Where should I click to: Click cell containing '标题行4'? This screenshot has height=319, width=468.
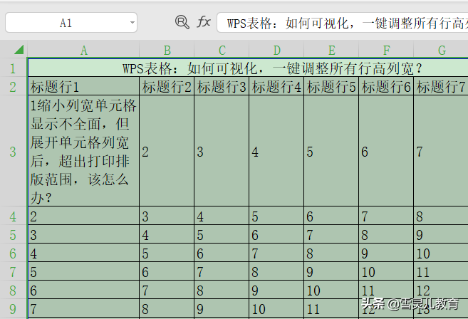276,87
